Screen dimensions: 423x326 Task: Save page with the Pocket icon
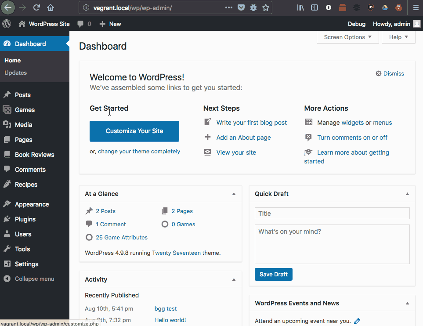tap(241, 7)
